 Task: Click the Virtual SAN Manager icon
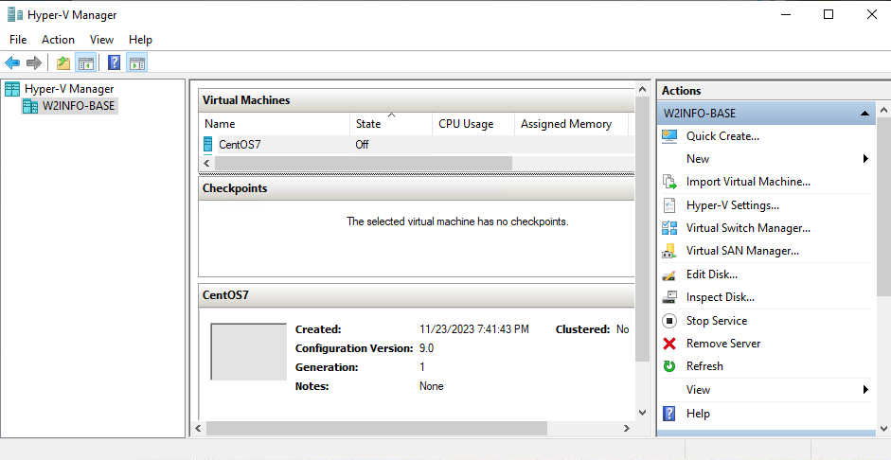coord(669,251)
